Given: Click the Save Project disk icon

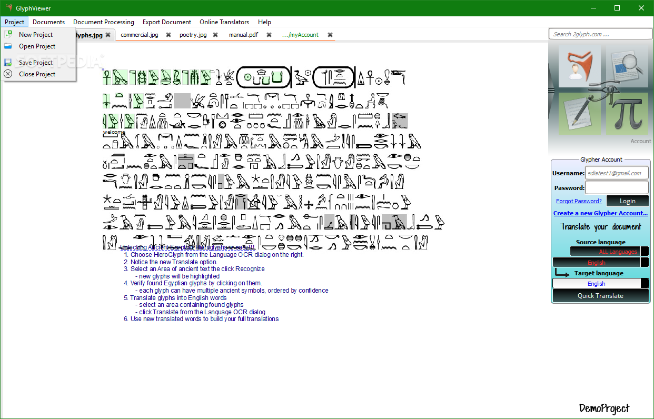Looking at the screenshot, I should (x=8, y=62).
